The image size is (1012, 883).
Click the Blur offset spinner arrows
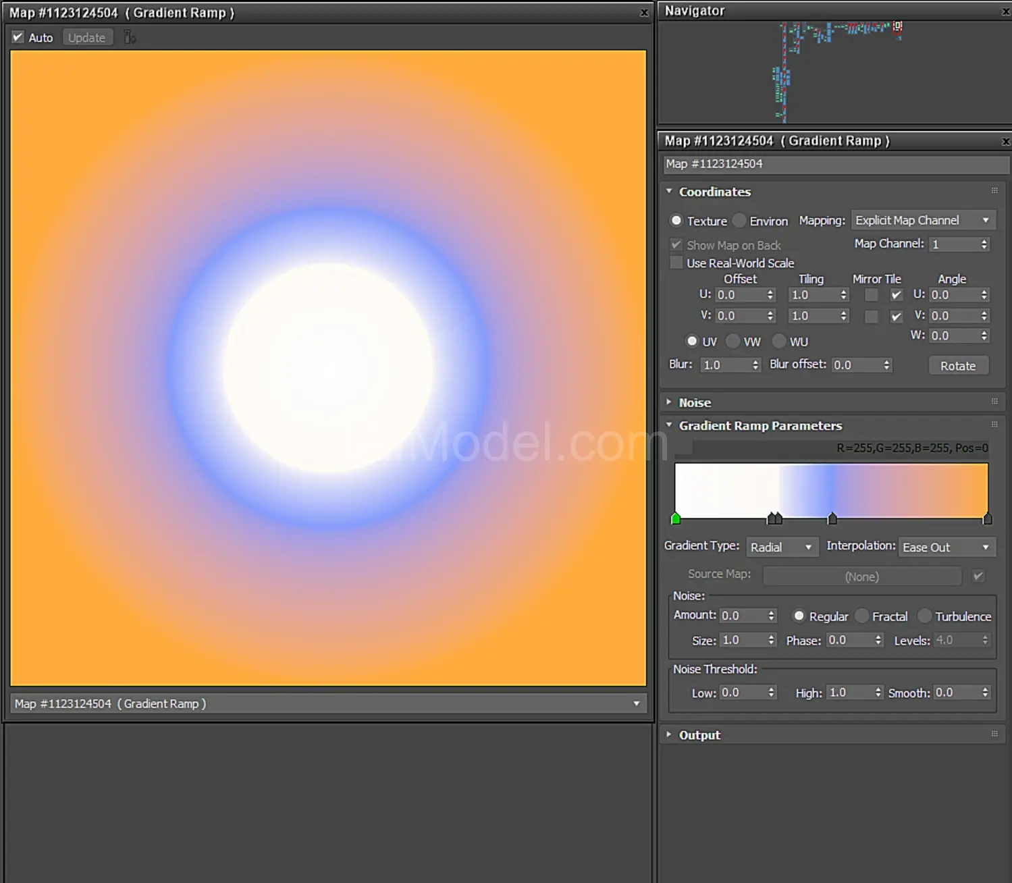(x=886, y=365)
